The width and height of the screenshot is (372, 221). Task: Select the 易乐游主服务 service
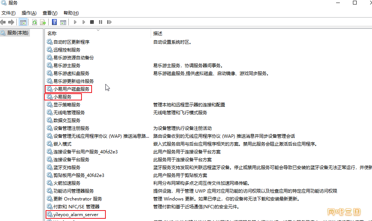point(67,65)
